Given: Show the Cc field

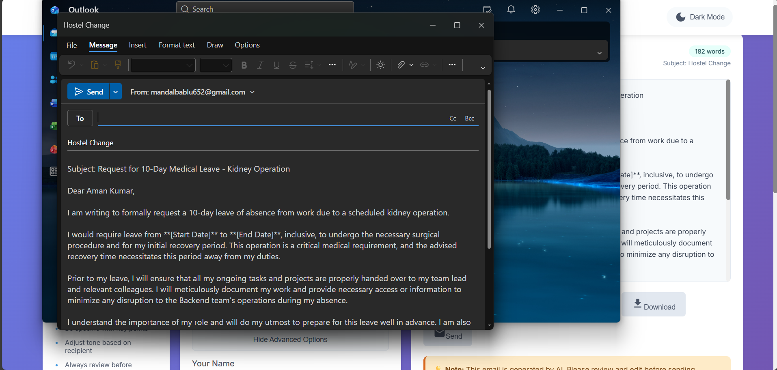Looking at the screenshot, I should point(453,118).
